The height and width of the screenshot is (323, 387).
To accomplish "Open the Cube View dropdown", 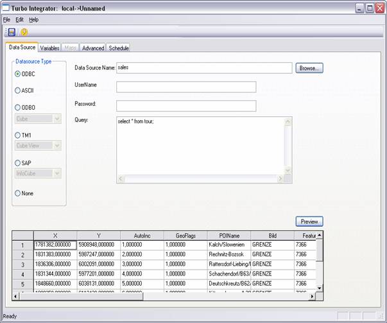I will (57, 146).
